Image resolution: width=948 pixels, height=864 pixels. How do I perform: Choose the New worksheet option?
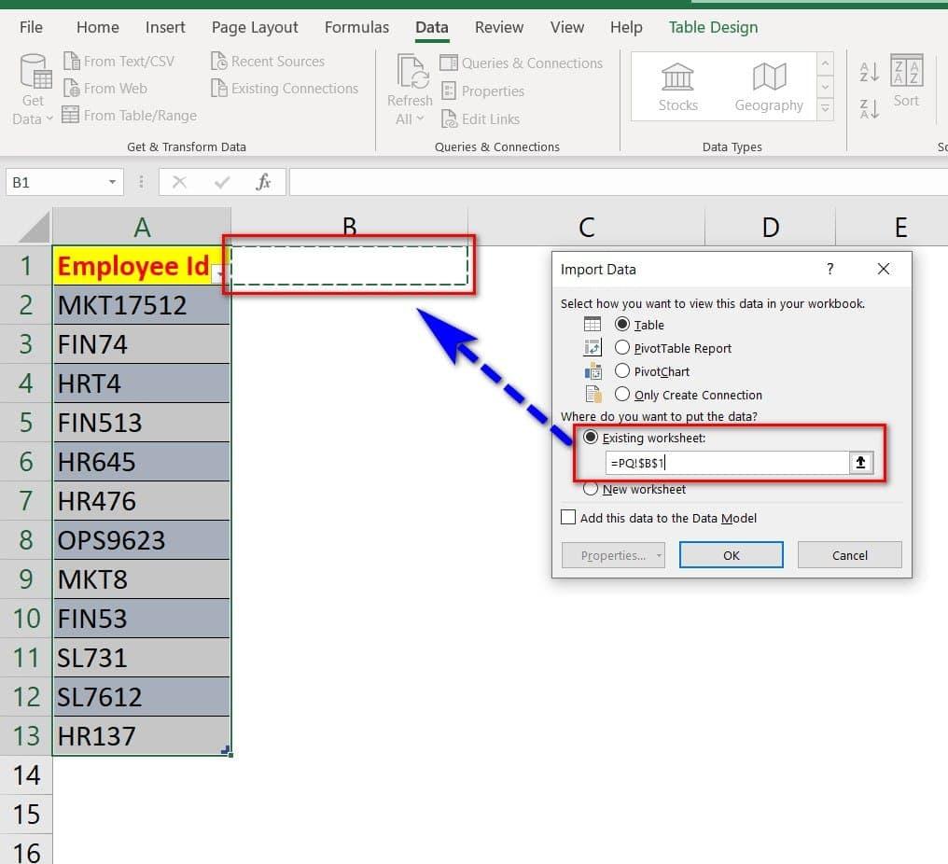590,488
